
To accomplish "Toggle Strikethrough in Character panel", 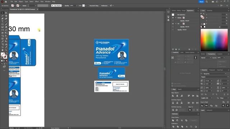I will click(x=228, y=95).
